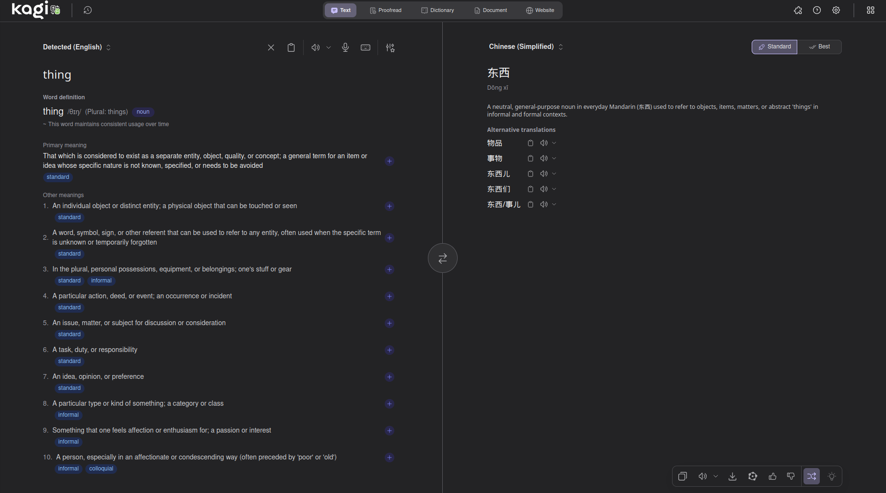Download the translation with the download icon
This screenshot has width=886, height=493.
732,476
